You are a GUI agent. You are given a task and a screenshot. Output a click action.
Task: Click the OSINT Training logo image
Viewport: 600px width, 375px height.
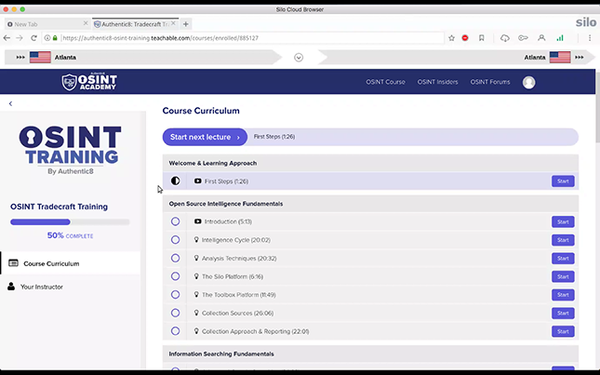[x=71, y=150]
